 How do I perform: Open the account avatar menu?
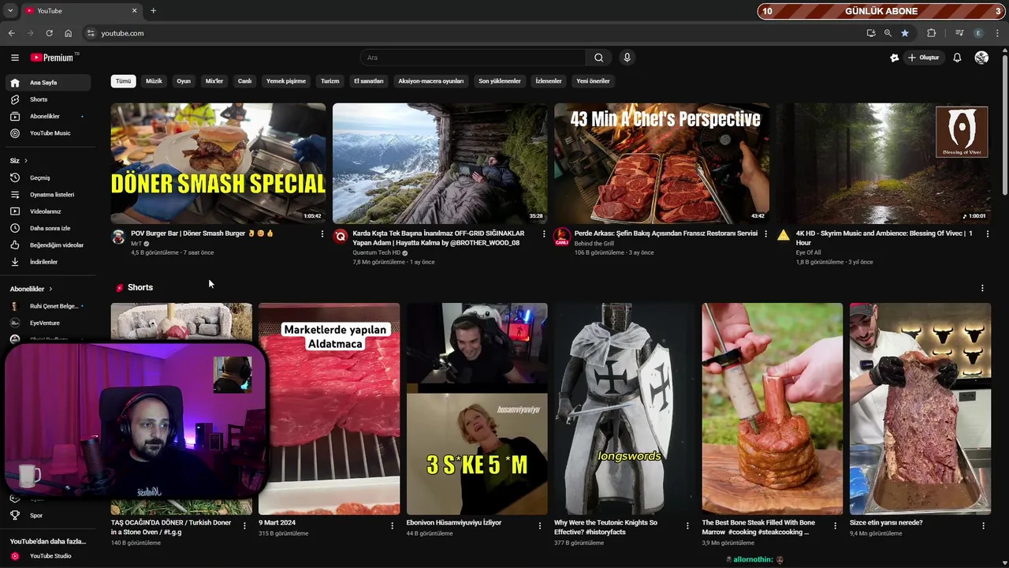[x=981, y=58]
